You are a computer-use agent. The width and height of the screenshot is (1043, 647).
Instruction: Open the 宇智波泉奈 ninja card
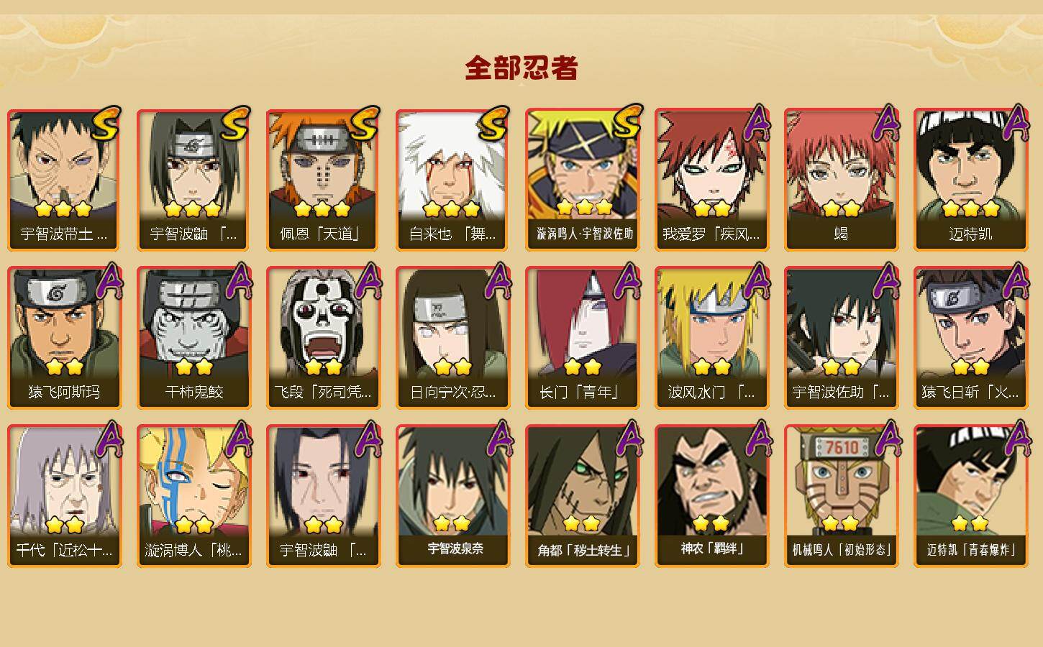(x=453, y=496)
